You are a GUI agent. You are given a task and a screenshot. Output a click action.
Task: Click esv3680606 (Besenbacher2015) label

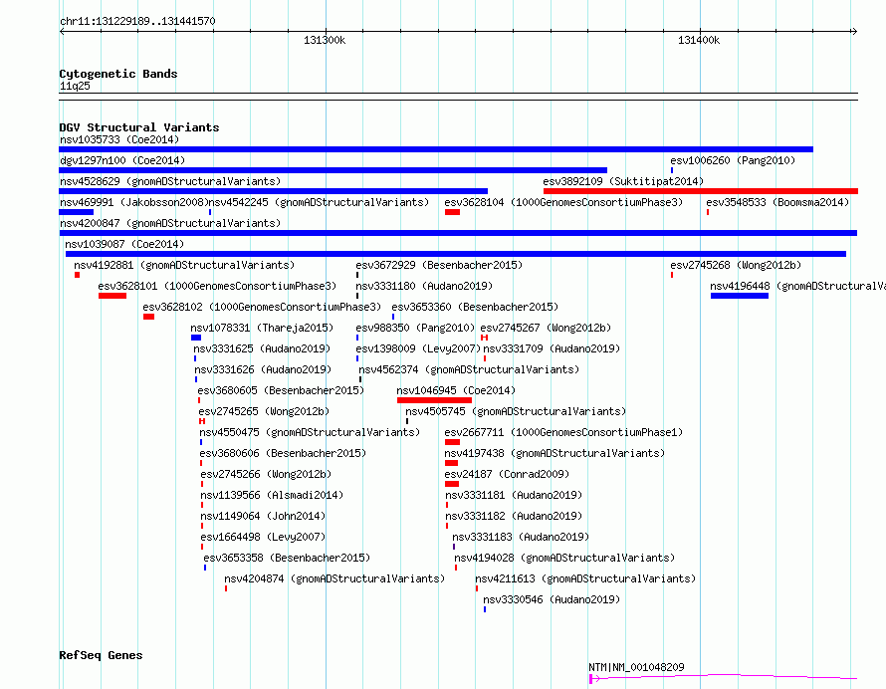pos(283,453)
